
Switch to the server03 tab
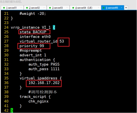pyautogui.click(x=58, y=8)
